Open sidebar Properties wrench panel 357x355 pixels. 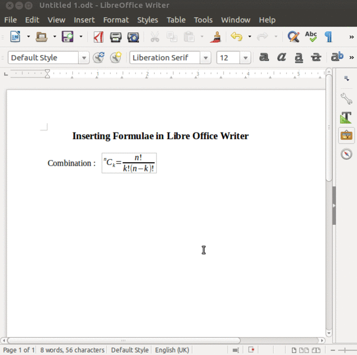pyautogui.click(x=346, y=99)
